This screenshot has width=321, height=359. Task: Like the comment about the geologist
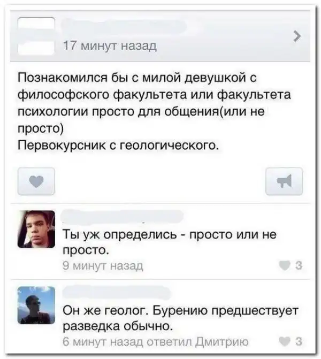tap(285, 341)
